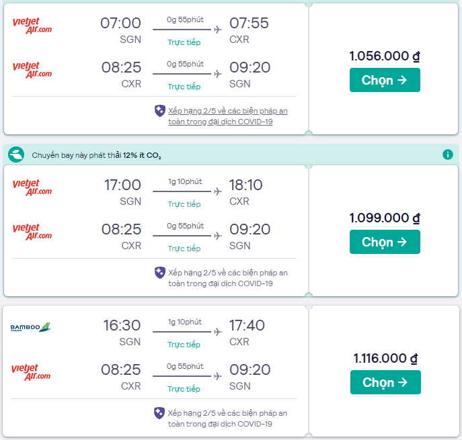Open the COVID-19 safety rating link in the first card

(x=227, y=116)
